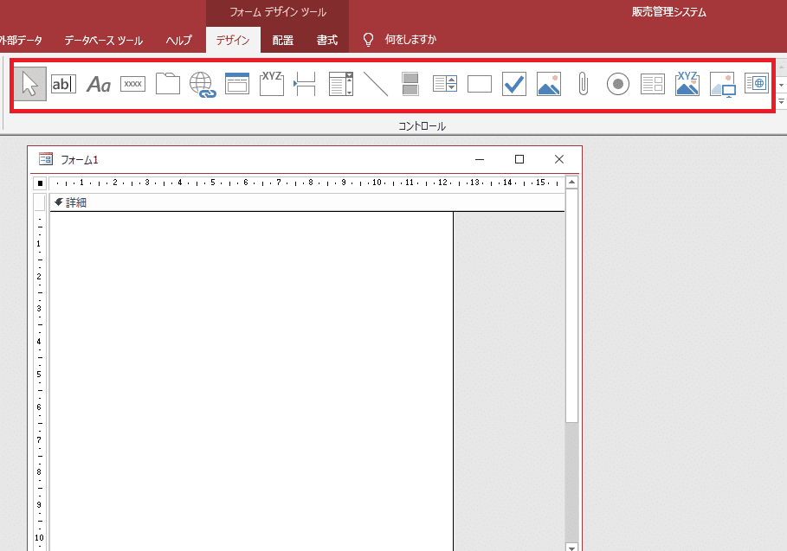
Task: Switch to the デザイン tab
Action: tap(233, 40)
